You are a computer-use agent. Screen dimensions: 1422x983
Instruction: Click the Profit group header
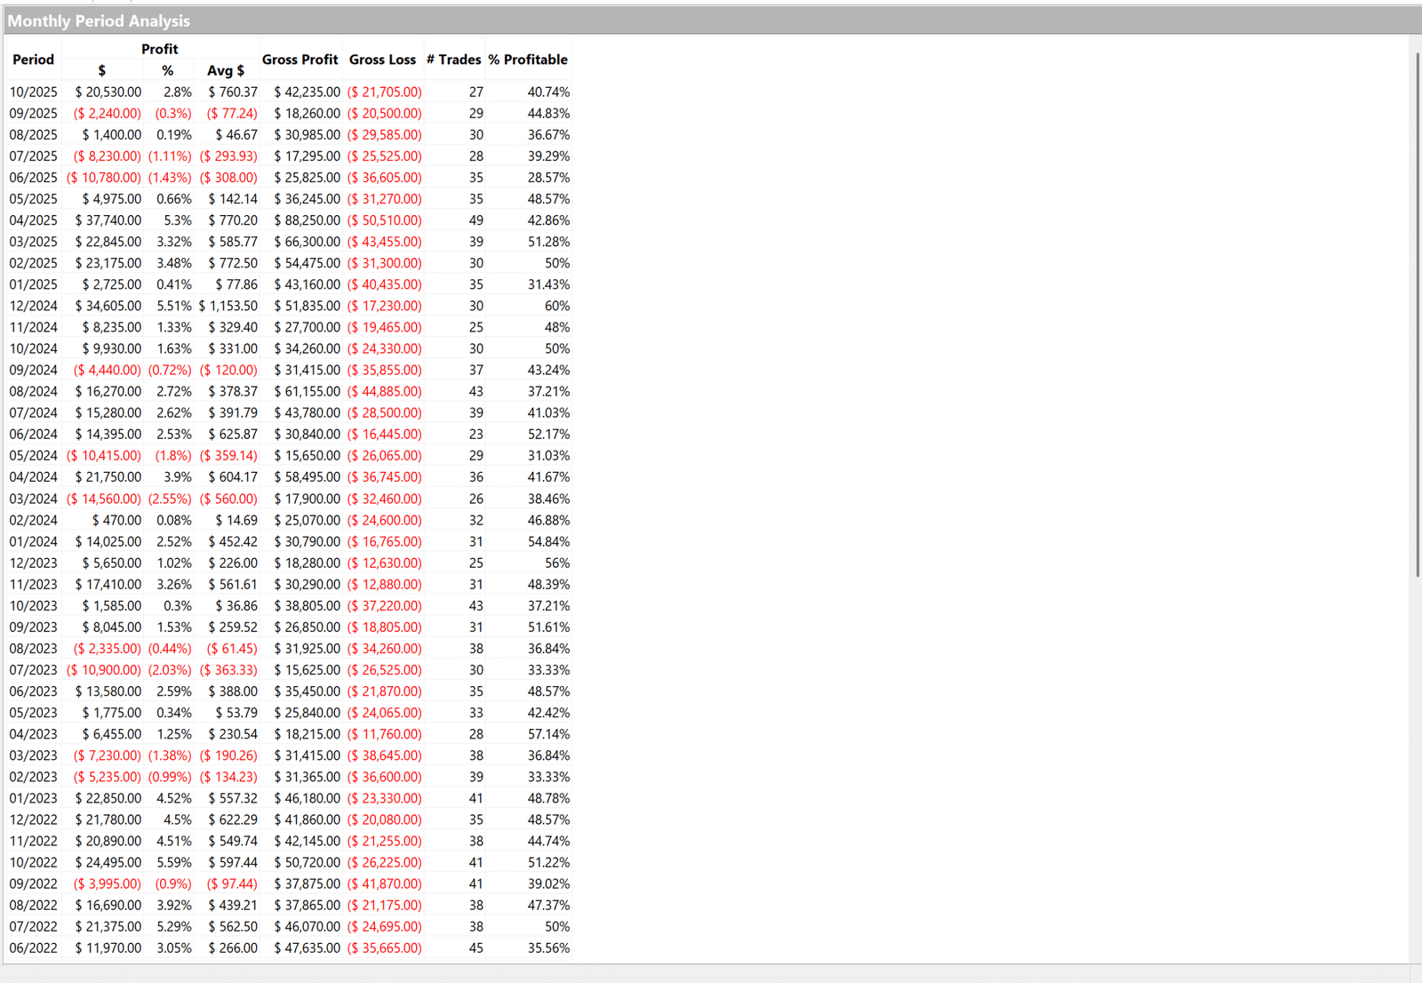coord(159,49)
